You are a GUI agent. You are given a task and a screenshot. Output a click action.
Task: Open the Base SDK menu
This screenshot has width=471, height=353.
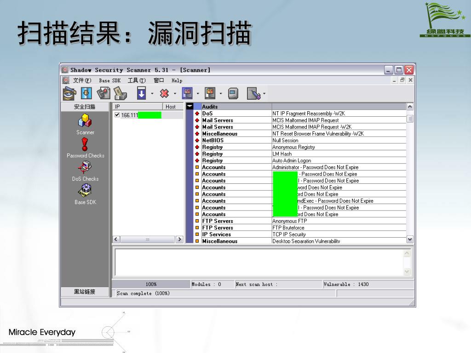[x=109, y=80]
